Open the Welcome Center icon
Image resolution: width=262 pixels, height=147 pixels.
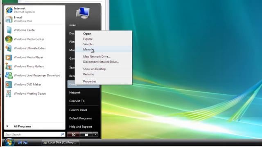(x=9, y=30)
